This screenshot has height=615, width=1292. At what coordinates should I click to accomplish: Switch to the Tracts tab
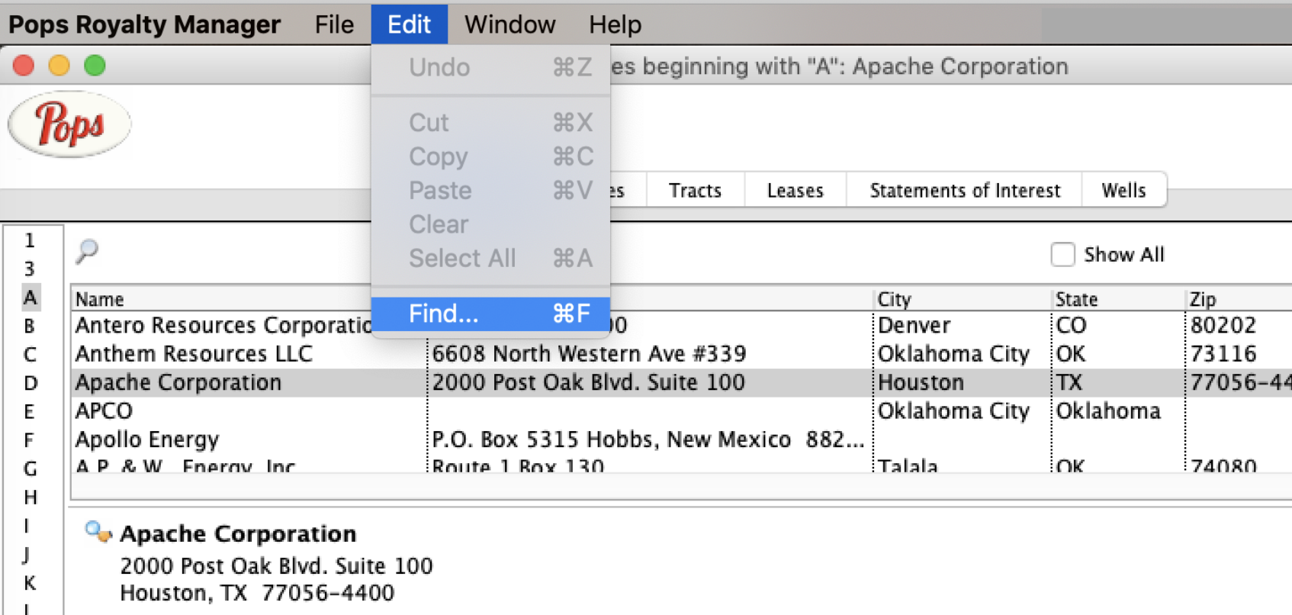[x=695, y=190]
